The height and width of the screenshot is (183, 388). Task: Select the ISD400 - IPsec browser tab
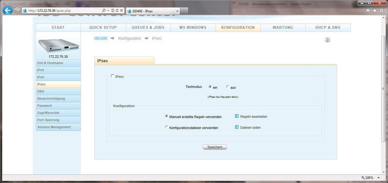[x=153, y=11]
